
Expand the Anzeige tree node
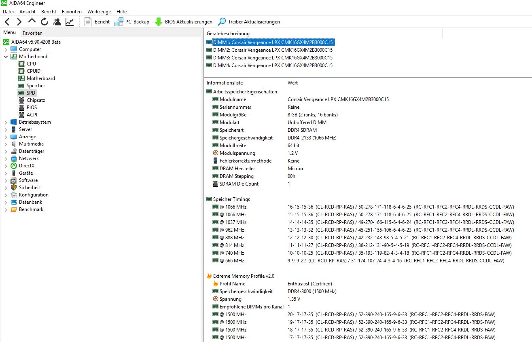[6, 137]
